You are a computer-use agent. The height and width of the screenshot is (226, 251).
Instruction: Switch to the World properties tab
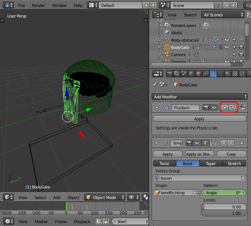click(191, 74)
